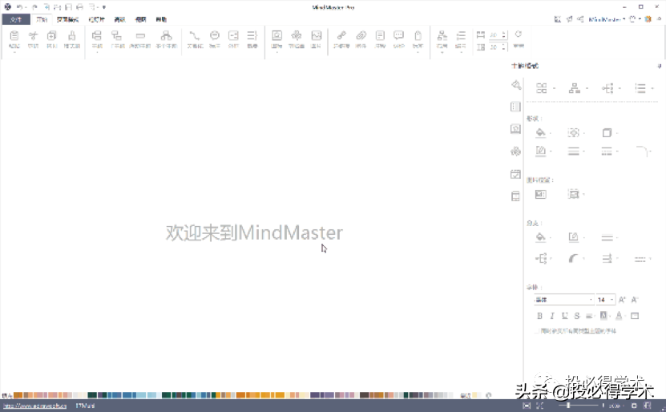
Task: Click the Paste icon in the ribbon
Action: tap(14, 37)
